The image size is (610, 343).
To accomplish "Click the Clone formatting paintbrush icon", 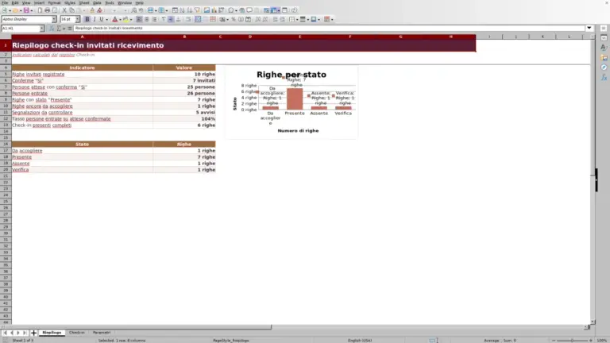I will pyautogui.click(x=92, y=10).
